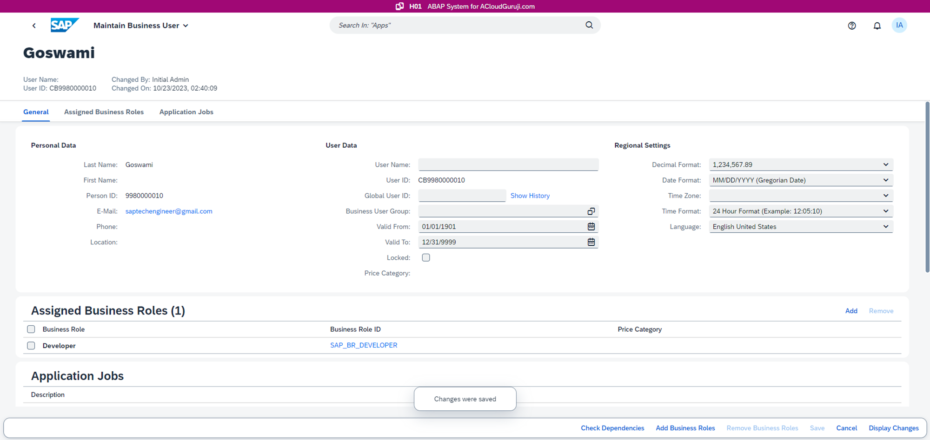
Task: Click the SAP logo home icon
Action: (64, 25)
